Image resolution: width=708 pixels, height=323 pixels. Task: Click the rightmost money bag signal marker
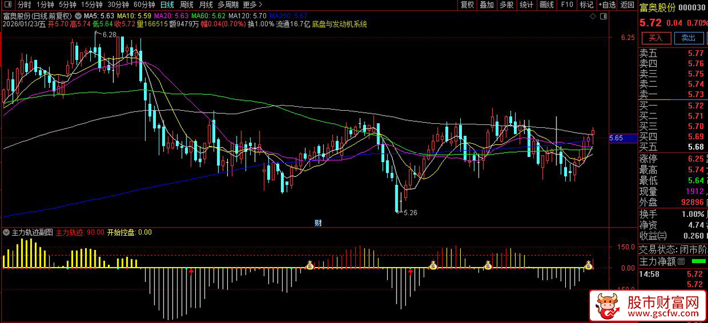coord(588,266)
